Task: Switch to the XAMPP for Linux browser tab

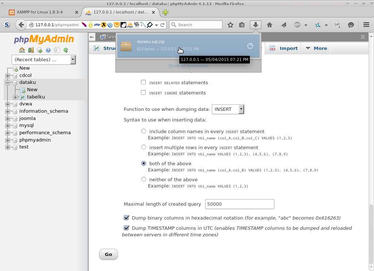Action: click(40, 12)
